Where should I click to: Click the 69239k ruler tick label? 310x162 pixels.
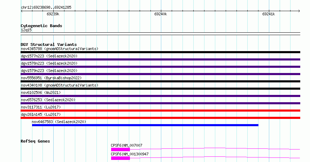tap(53, 14)
